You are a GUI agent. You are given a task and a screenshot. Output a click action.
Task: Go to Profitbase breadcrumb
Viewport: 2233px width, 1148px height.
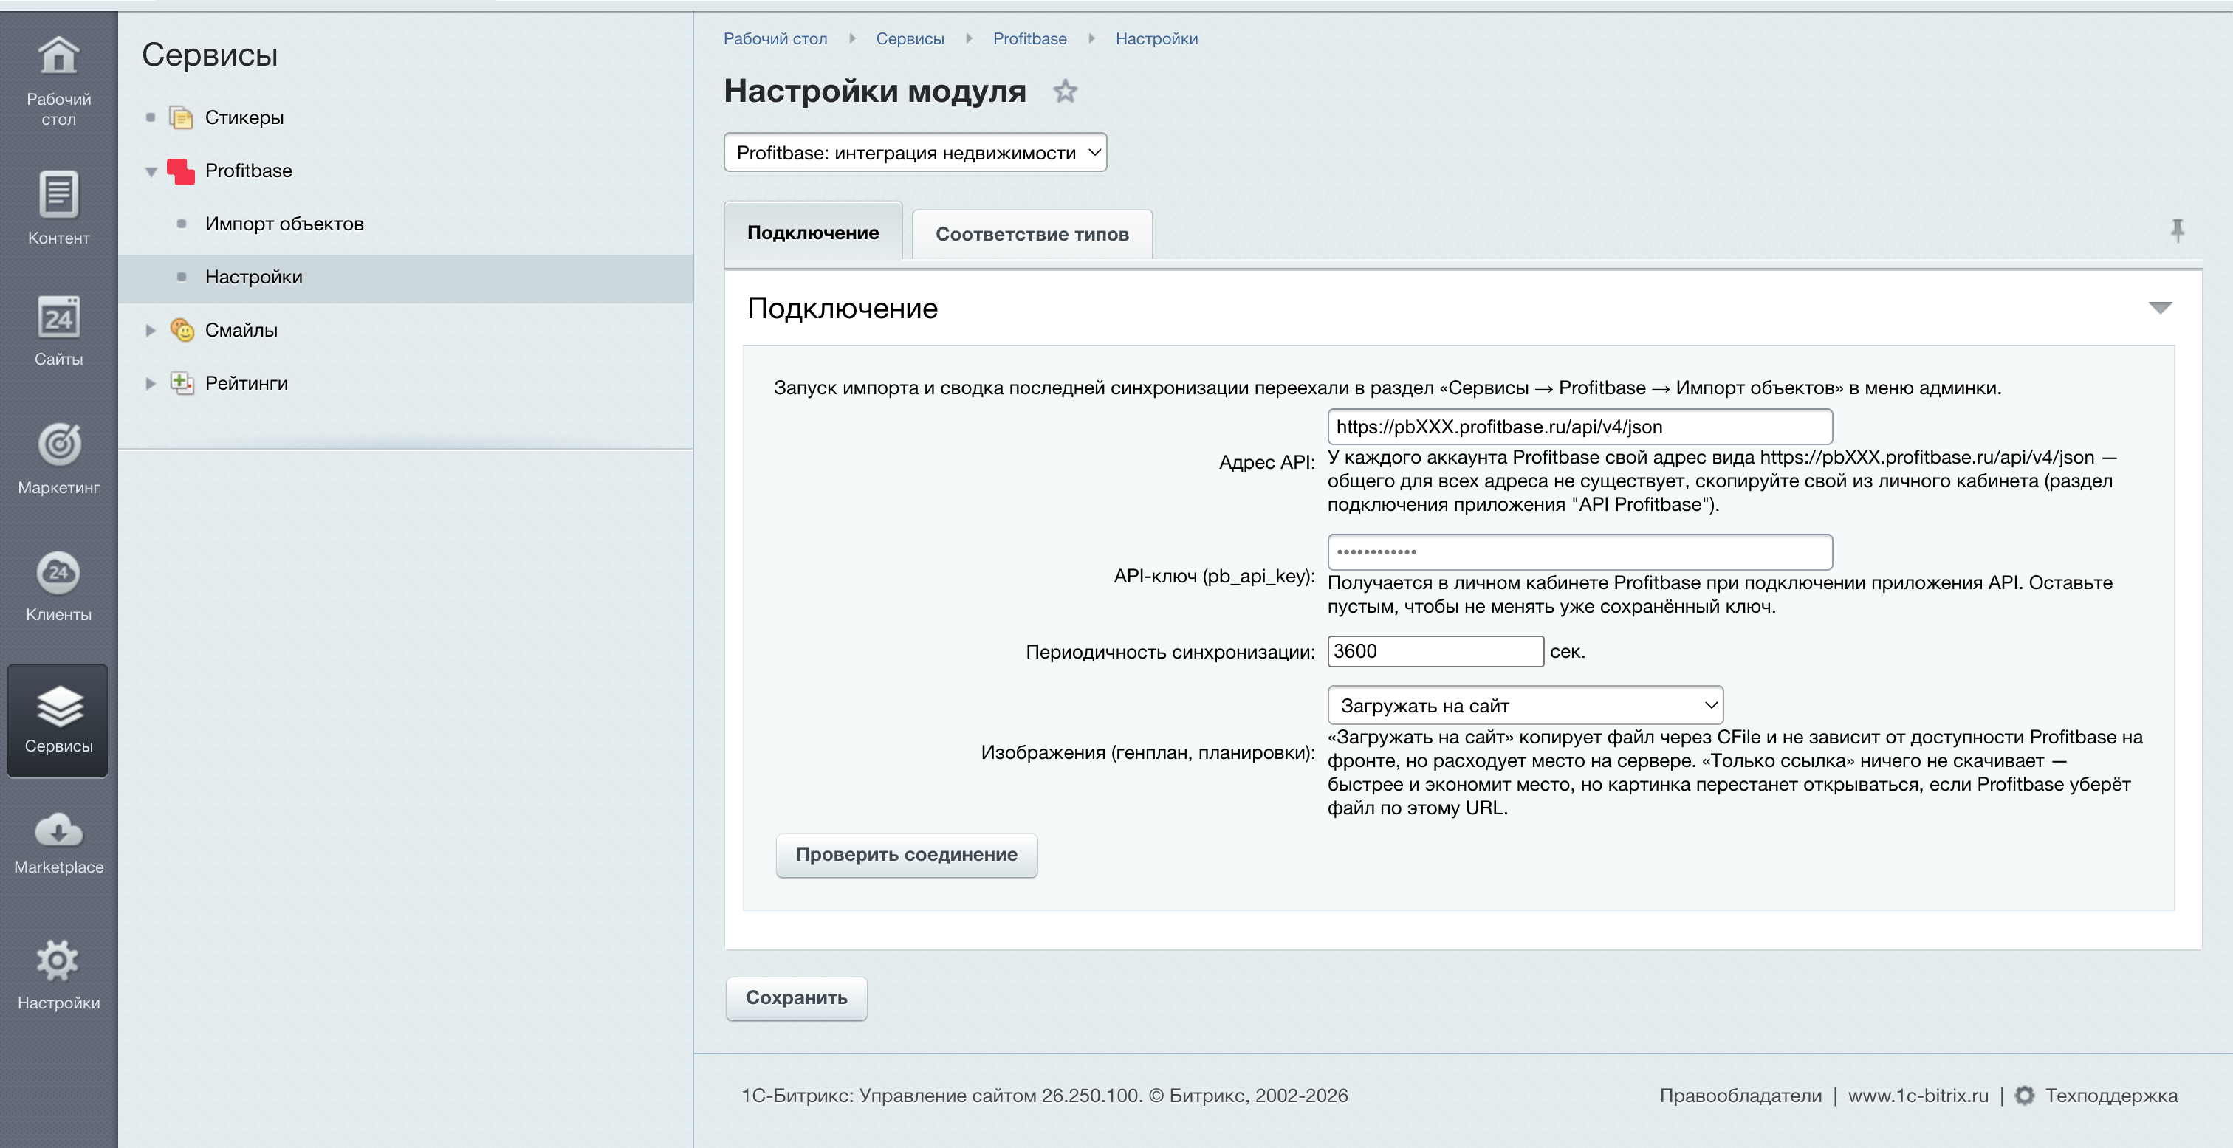click(x=1030, y=39)
